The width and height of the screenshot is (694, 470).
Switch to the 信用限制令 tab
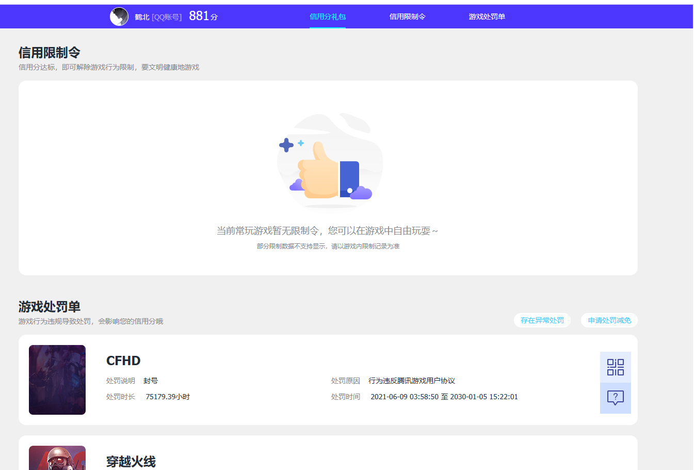(x=407, y=16)
